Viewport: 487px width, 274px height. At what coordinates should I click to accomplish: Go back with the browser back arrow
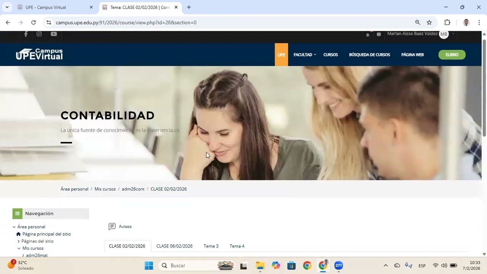click(x=8, y=22)
